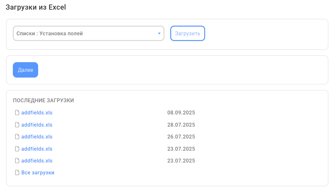Click the document icon beside Все загрузки
The width and height of the screenshot is (335, 192).
(x=17, y=172)
